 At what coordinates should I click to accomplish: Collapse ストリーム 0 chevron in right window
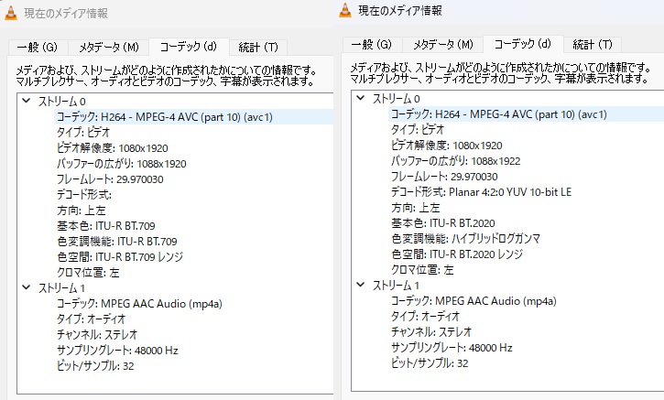[360, 98]
